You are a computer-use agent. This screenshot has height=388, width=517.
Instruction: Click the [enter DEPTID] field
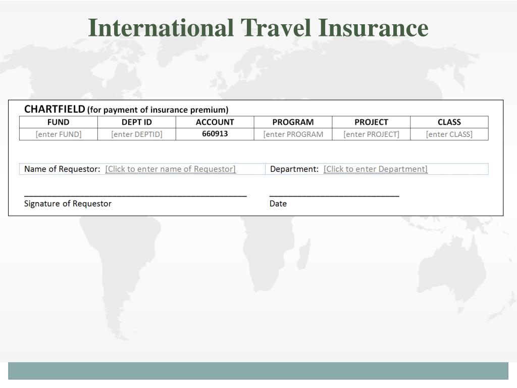[x=137, y=134]
